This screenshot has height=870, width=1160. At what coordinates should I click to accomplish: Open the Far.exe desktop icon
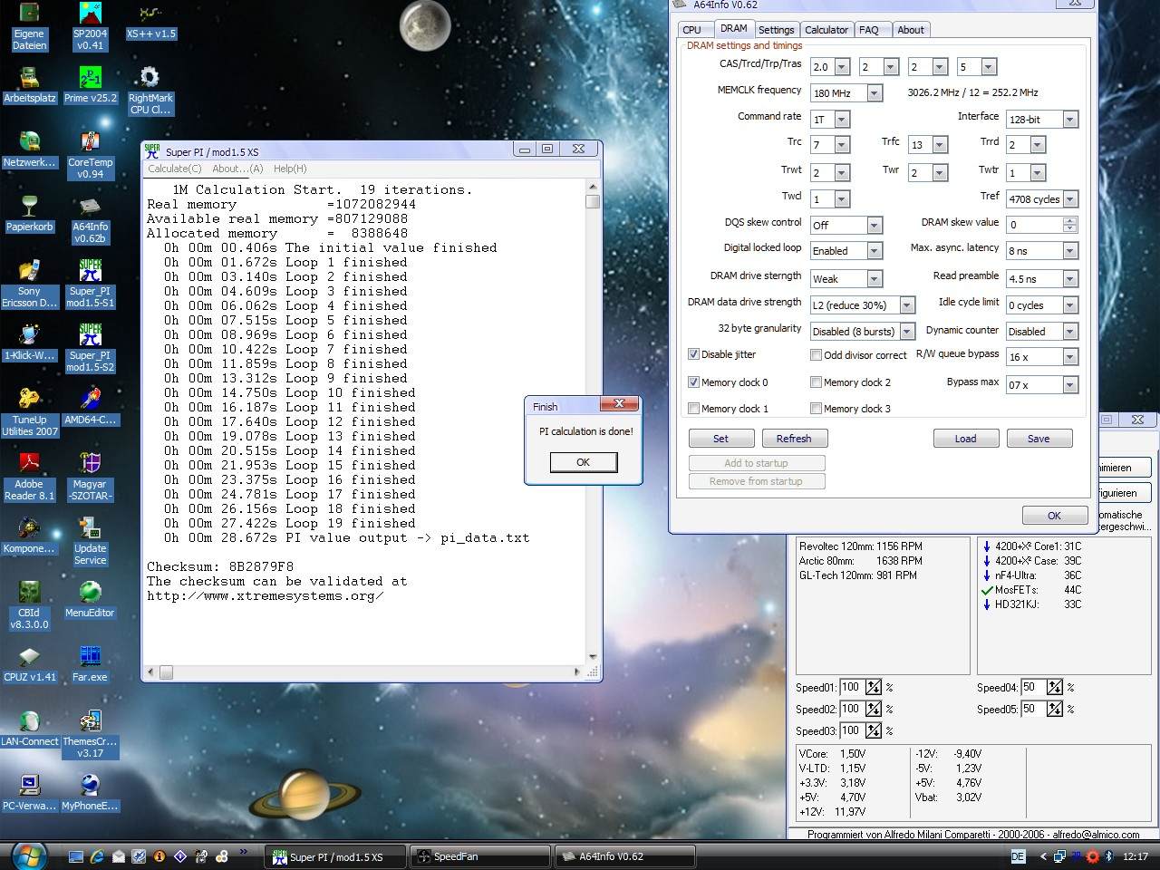90,663
